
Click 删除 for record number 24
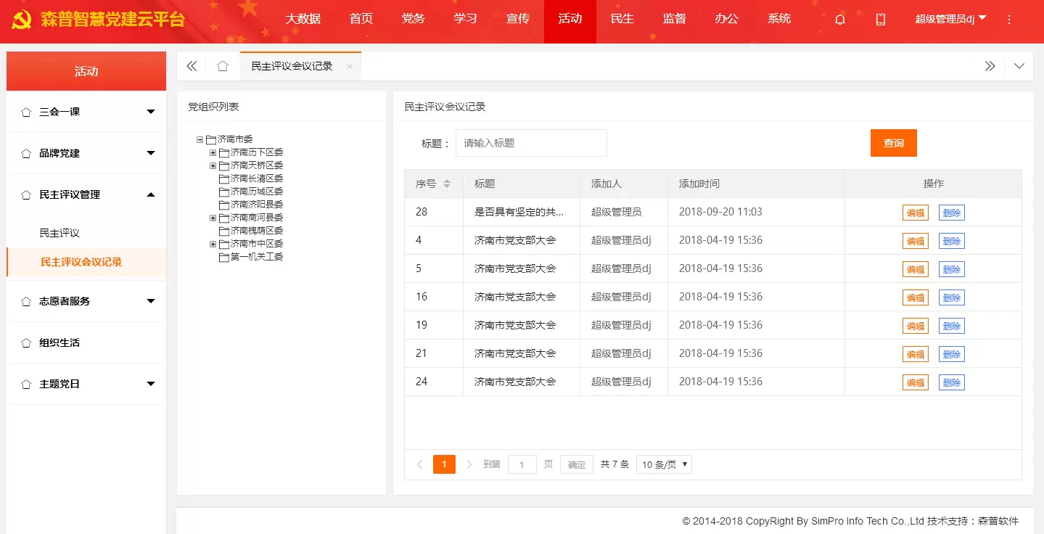951,382
